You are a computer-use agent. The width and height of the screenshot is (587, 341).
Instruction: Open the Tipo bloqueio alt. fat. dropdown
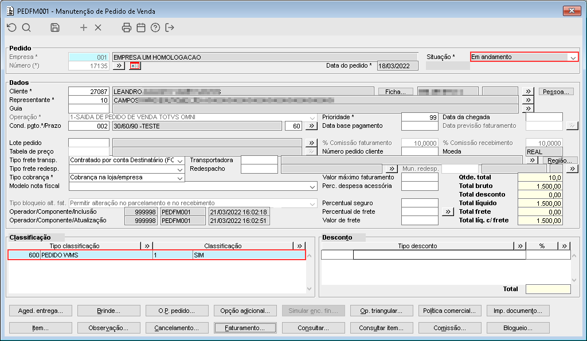tap(312, 203)
